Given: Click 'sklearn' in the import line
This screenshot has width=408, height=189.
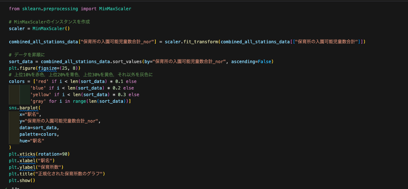Looking at the screenshot, I should coord(31,8).
